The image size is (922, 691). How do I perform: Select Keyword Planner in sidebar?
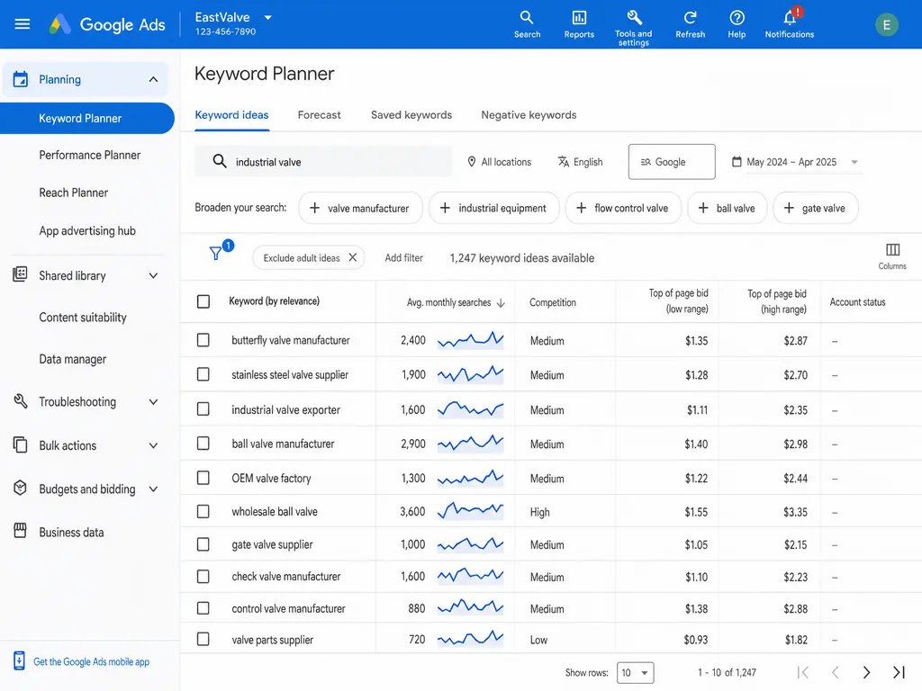(x=87, y=118)
